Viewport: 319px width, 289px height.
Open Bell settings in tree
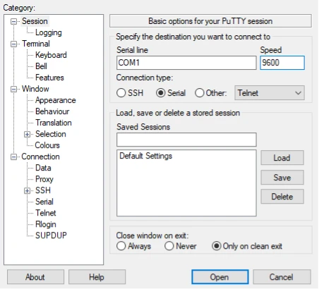pos(41,66)
